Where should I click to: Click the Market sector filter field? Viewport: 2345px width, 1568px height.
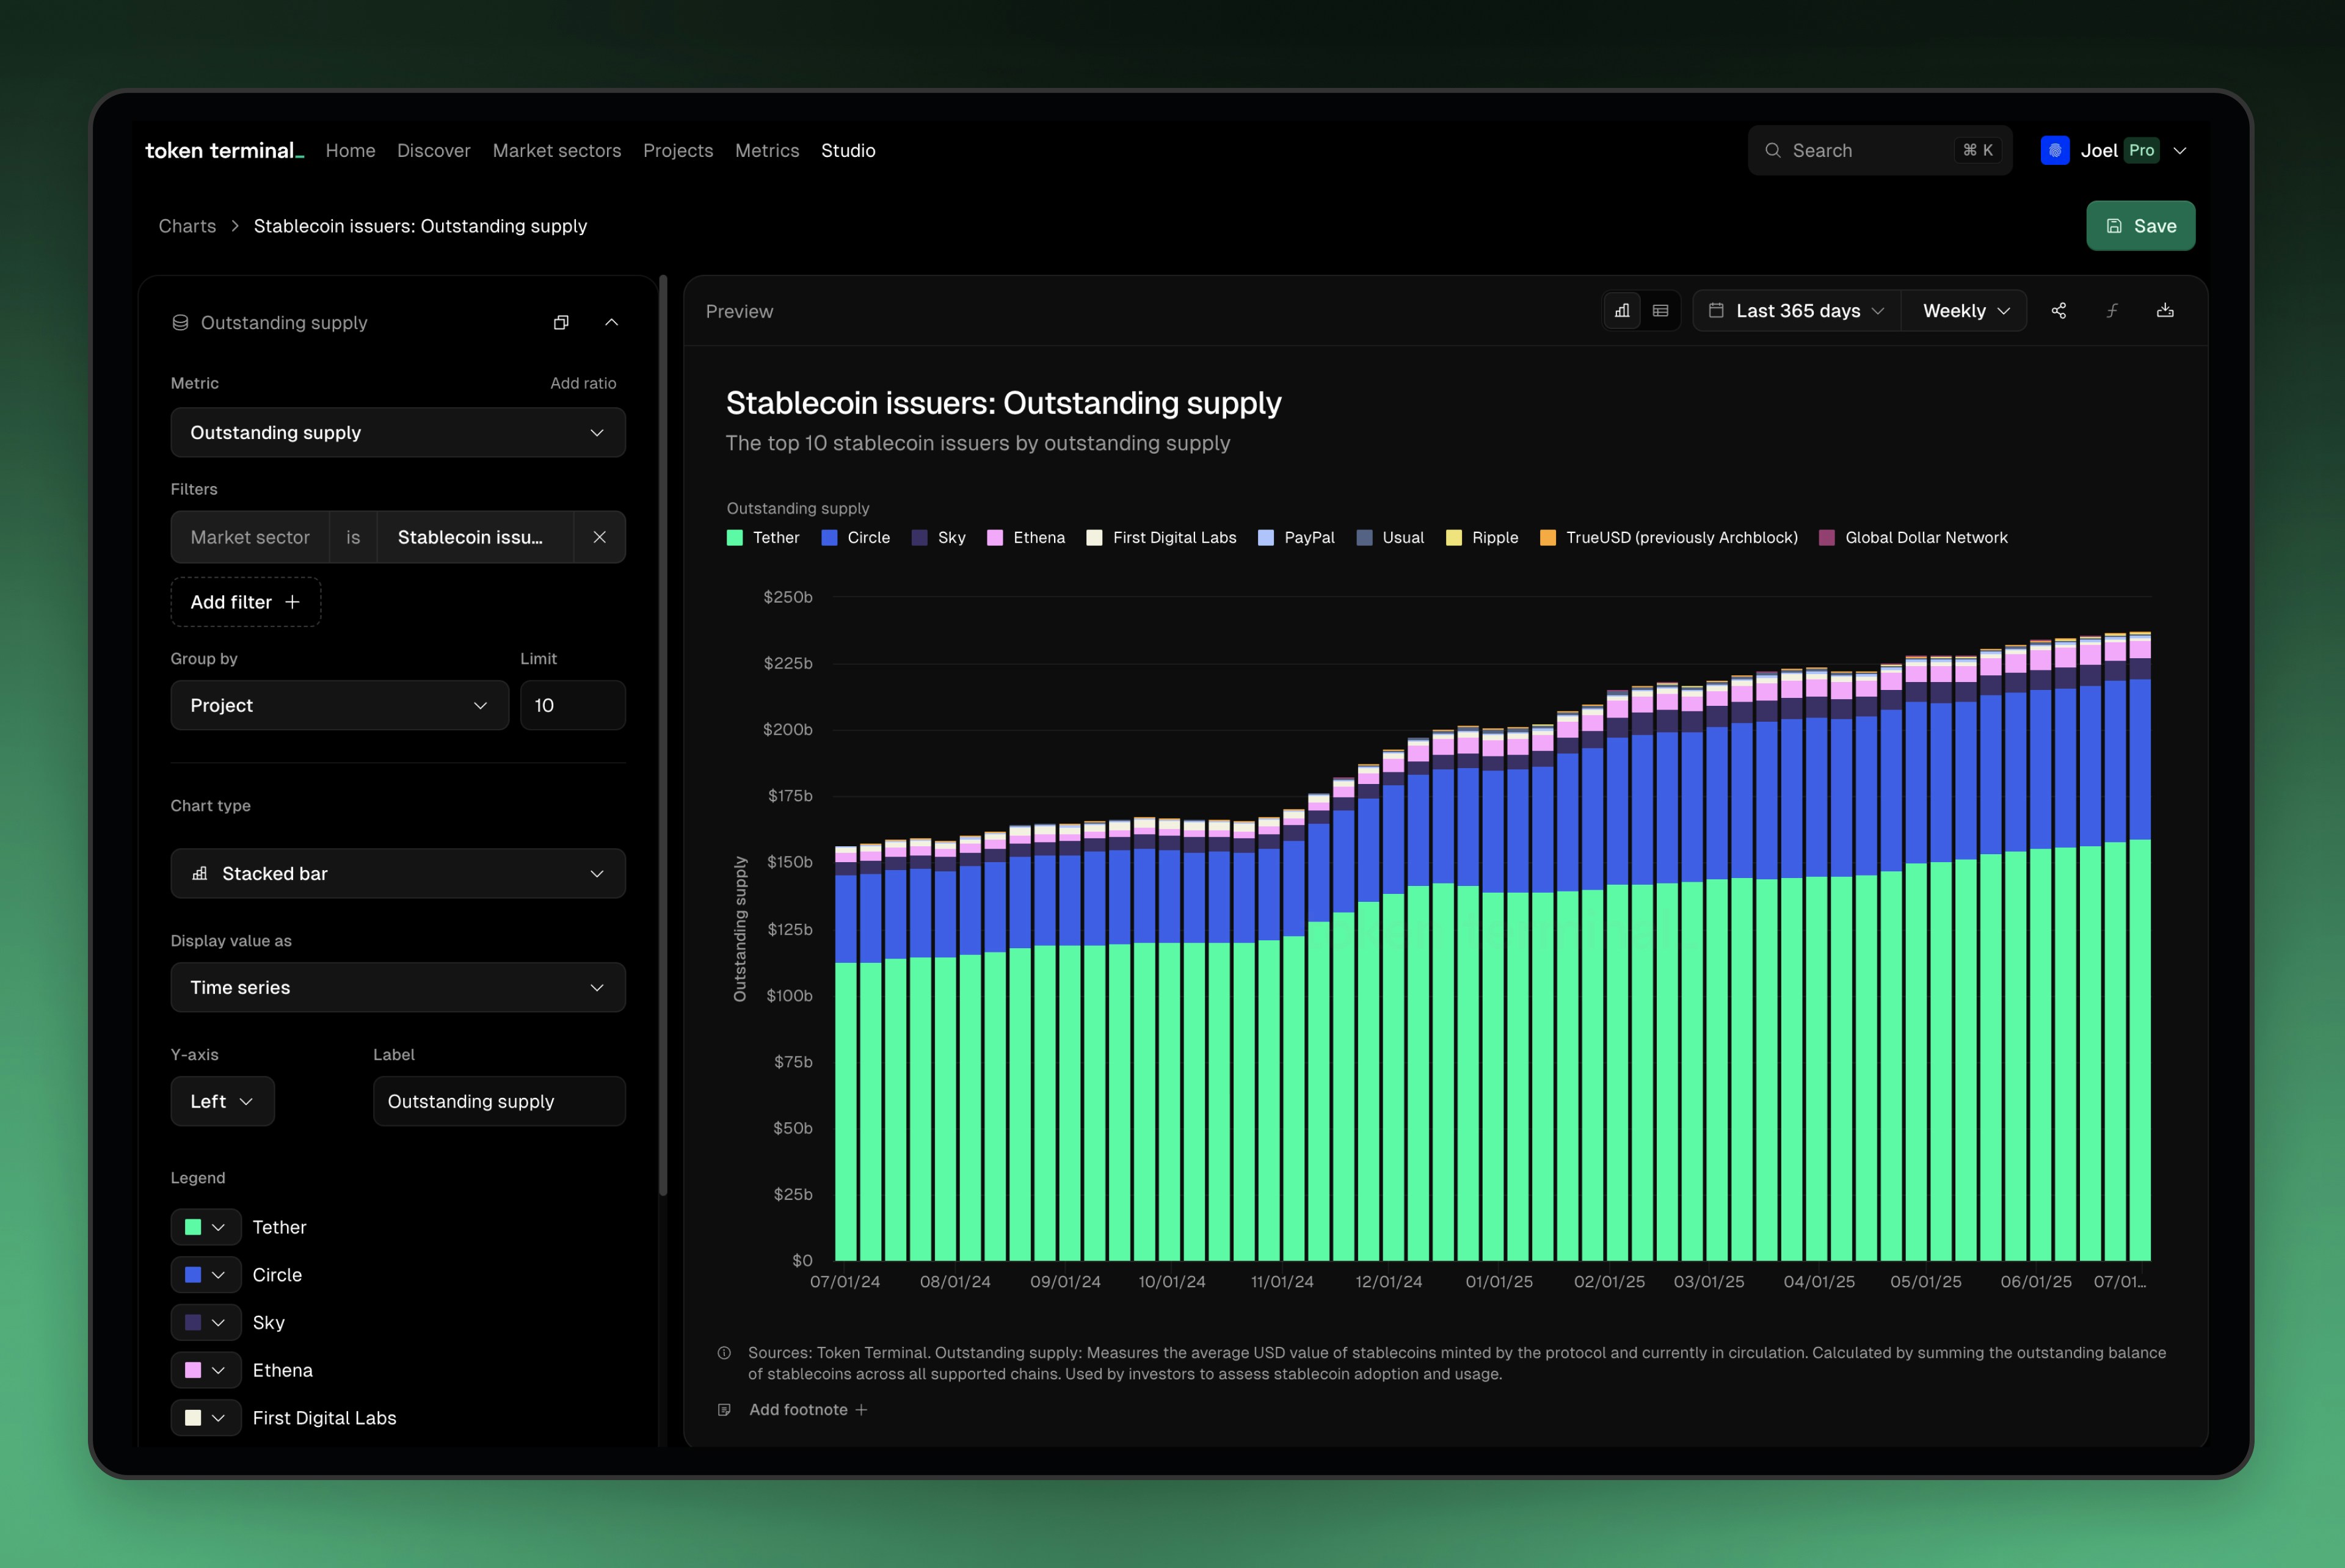[x=250, y=537]
